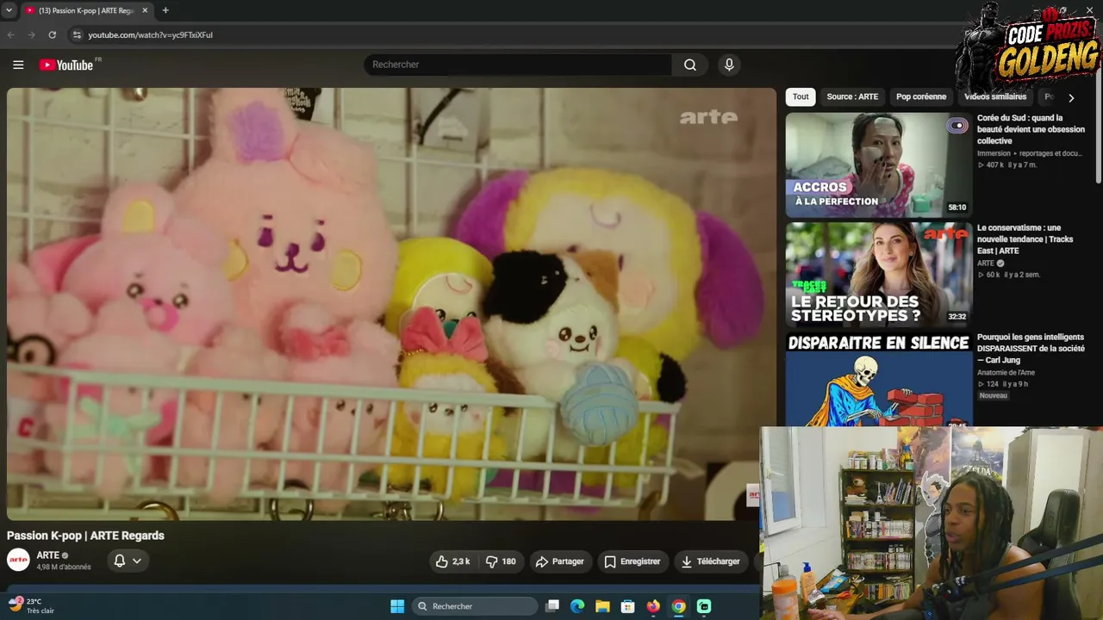
Task: Reload the page in Chrome
Action: (x=53, y=34)
